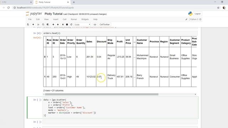Image resolution: width=228 pixels, height=128 pixels.
Task: Click the Discount column header
Action: point(102,42)
